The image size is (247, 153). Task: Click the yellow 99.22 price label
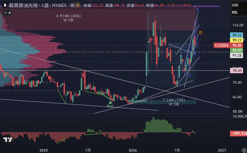pos(236,40)
